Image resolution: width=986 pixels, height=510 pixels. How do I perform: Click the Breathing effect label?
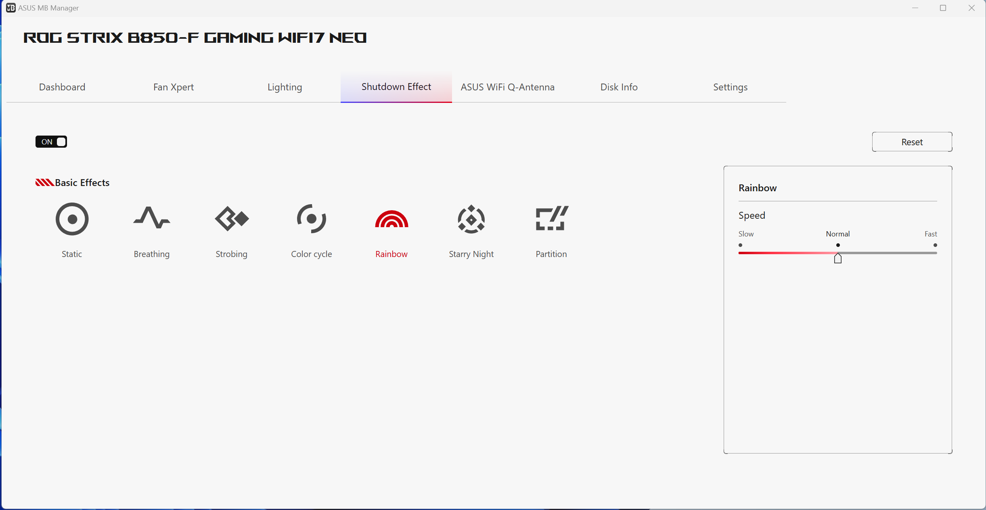click(x=152, y=254)
